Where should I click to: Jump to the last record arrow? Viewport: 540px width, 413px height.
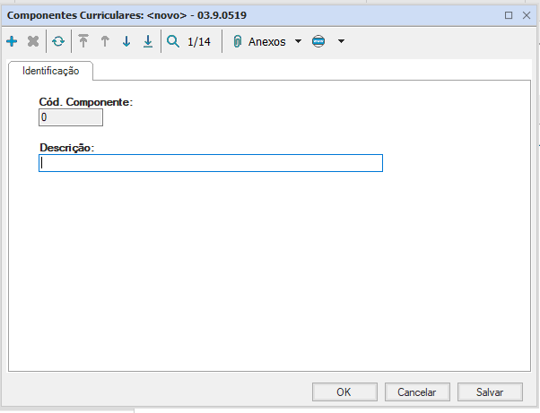[148, 41]
